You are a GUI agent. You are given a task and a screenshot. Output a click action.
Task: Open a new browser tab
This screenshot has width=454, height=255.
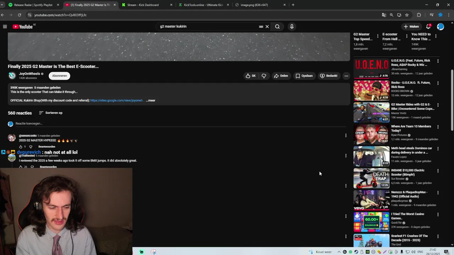(x=293, y=5)
